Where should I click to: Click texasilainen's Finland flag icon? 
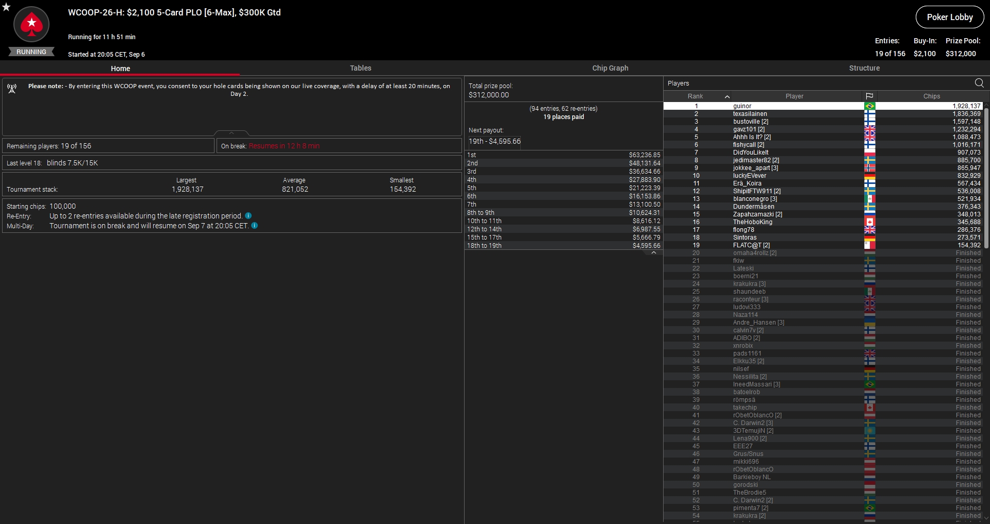point(869,114)
